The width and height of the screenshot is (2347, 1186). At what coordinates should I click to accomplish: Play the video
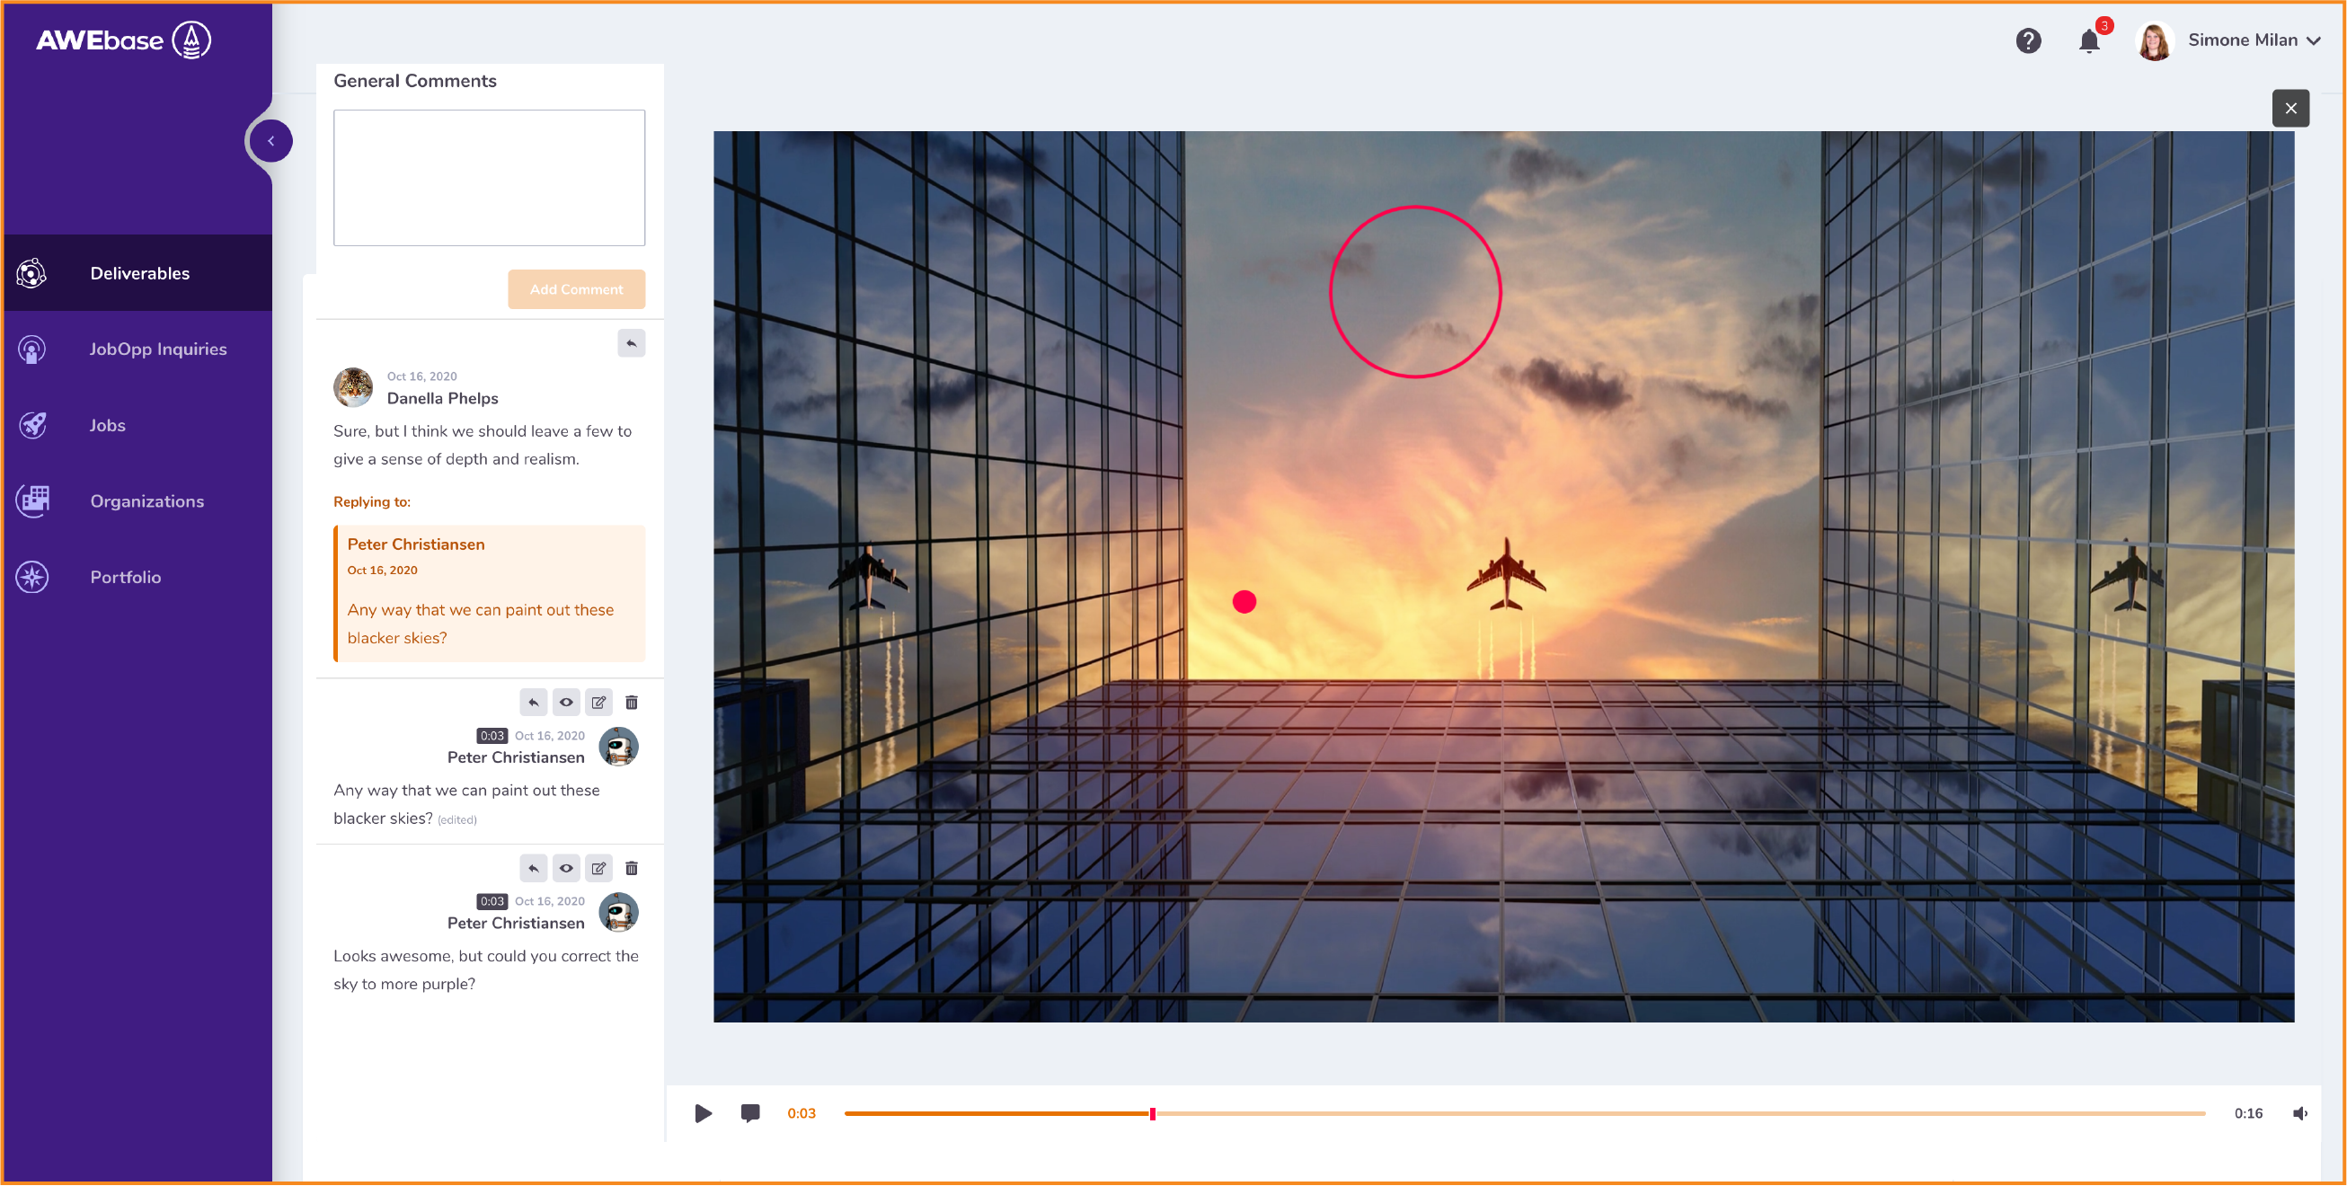[x=703, y=1113]
